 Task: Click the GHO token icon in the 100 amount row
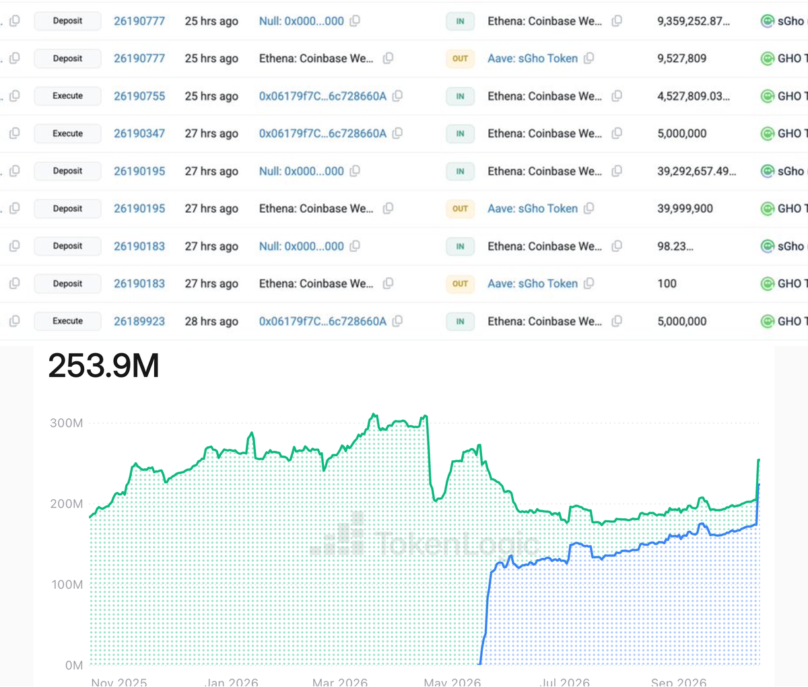[767, 284]
